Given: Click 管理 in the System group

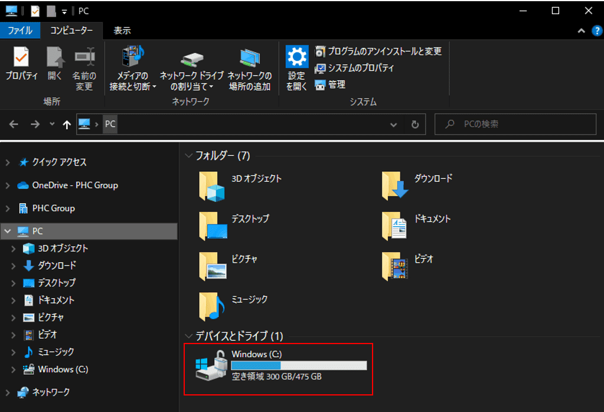Looking at the screenshot, I should click(330, 85).
